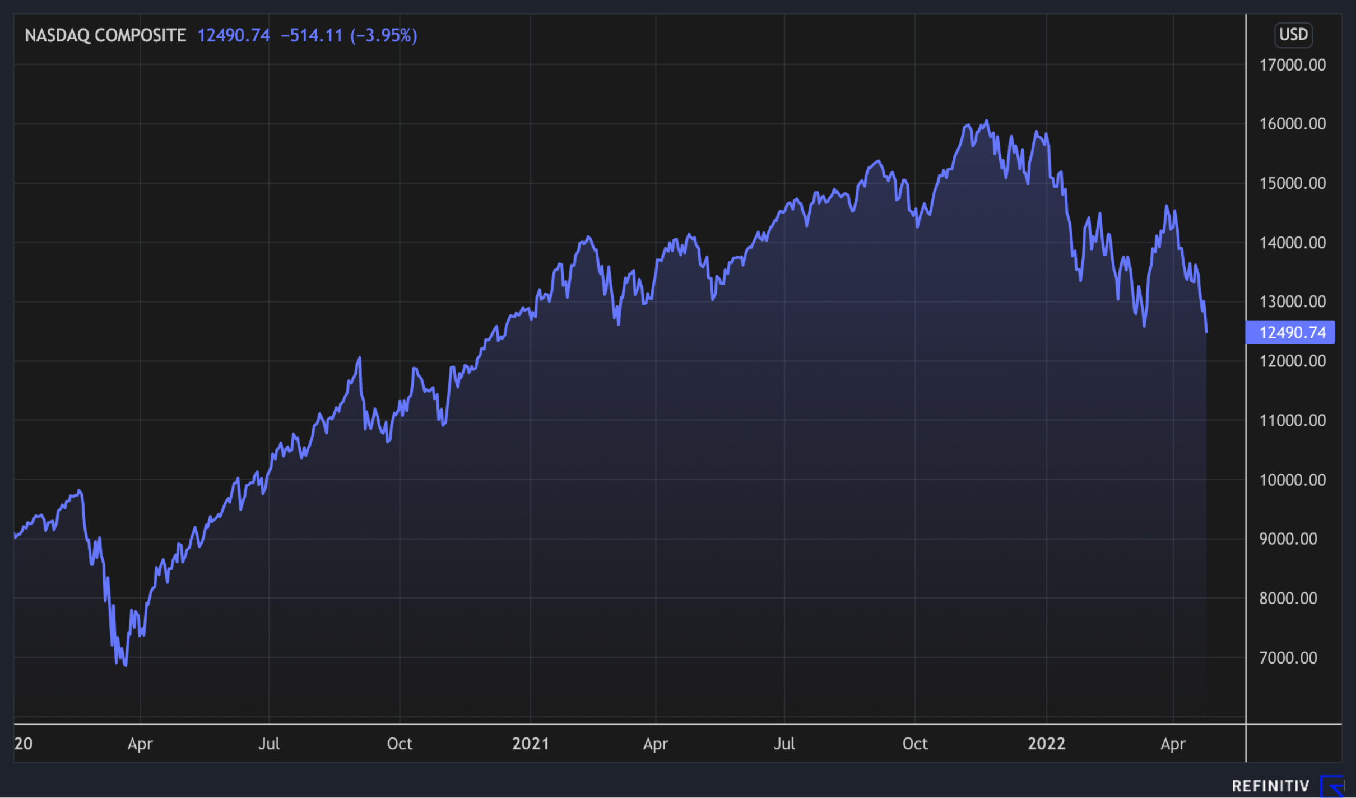Click the first Jul label on the time axis
Screen dimensions: 1356x798
[x=269, y=744]
